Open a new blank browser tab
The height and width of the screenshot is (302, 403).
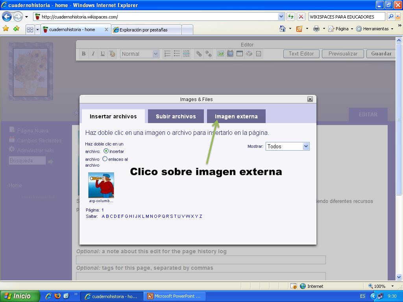pos(187,30)
